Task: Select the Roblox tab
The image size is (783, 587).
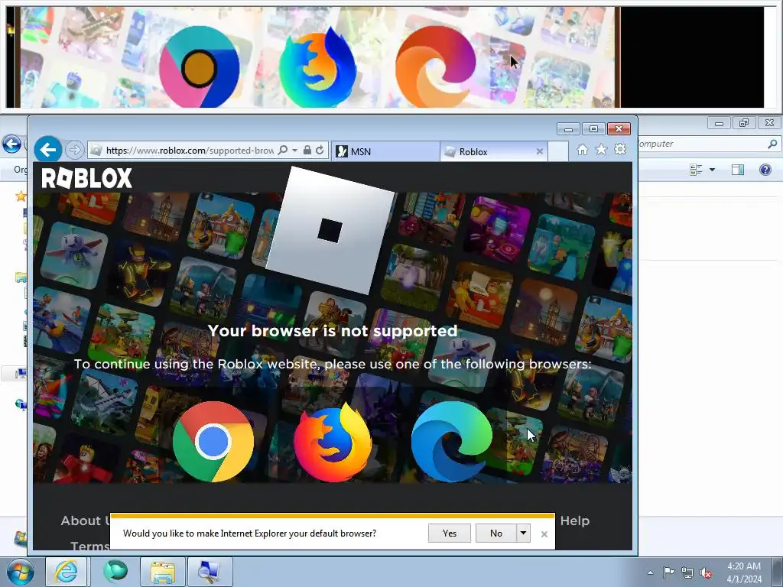Action: tap(493, 151)
